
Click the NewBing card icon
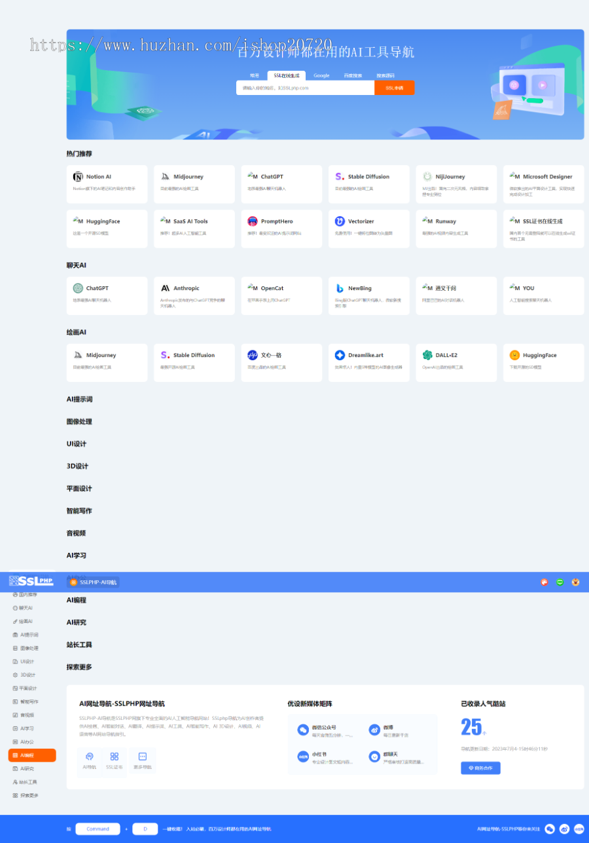[x=340, y=288]
